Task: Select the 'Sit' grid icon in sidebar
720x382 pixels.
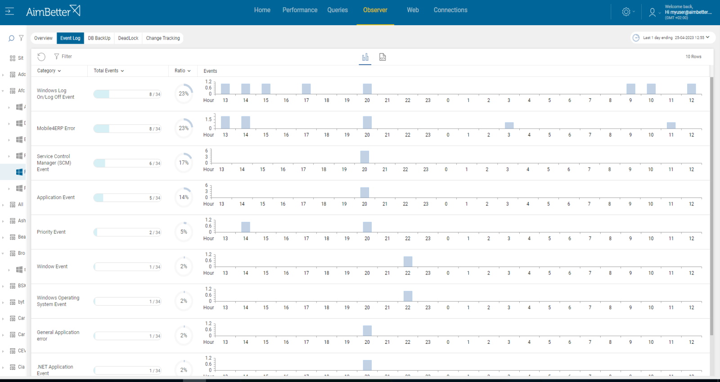Action: coord(13,58)
